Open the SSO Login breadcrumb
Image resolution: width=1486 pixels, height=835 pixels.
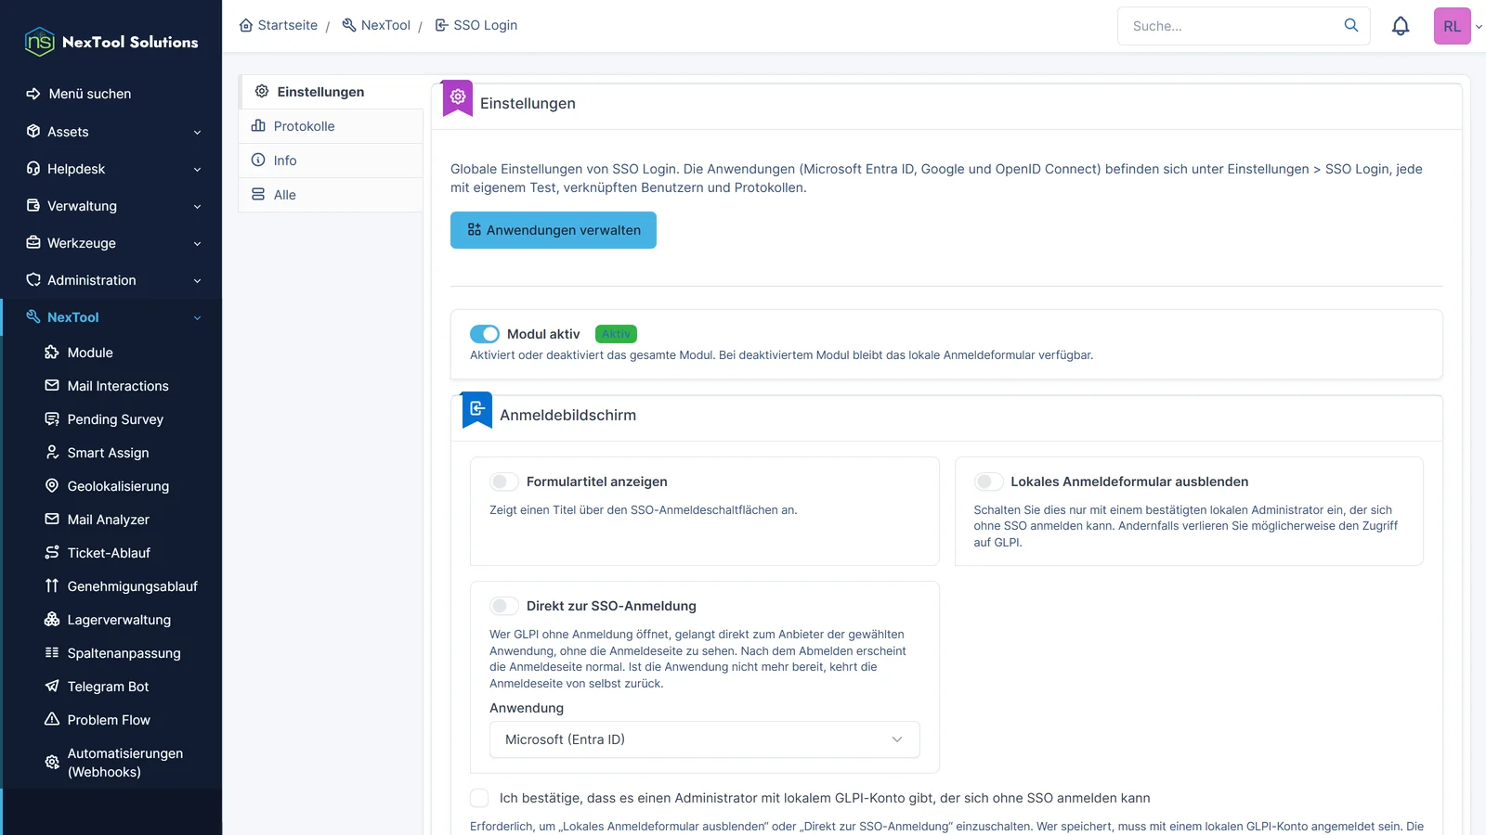[476, 25]
